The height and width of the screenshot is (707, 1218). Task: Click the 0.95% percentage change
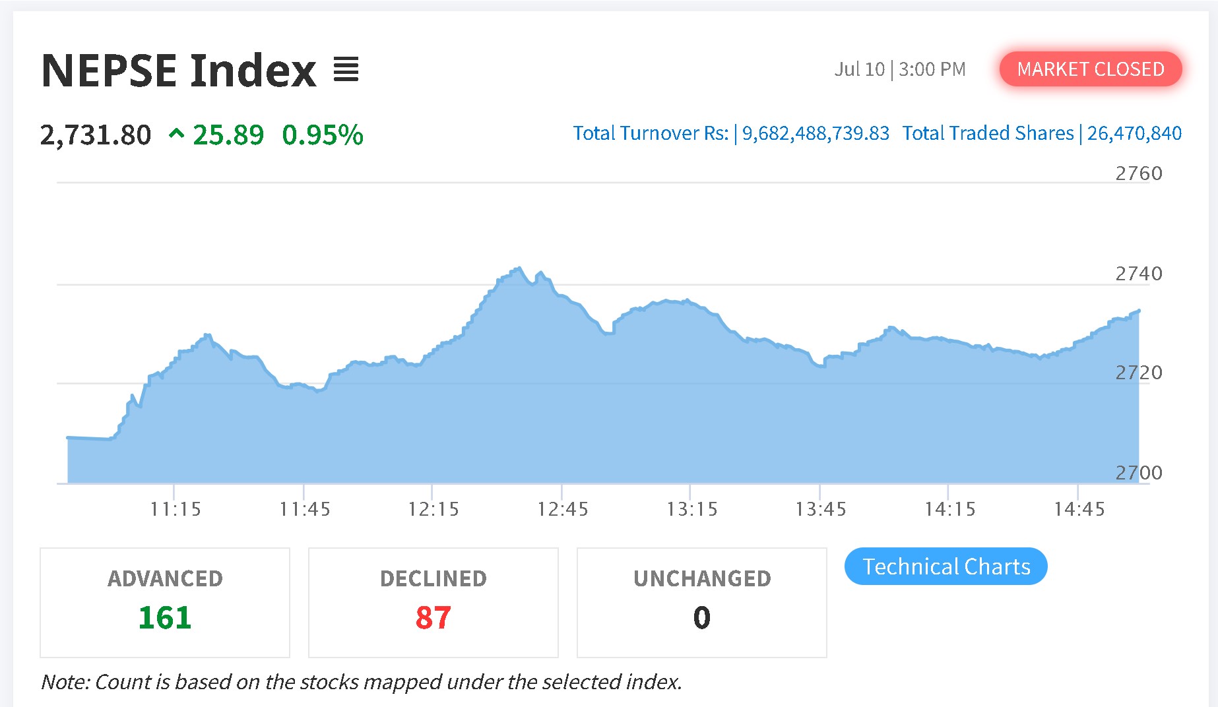click(x=323, y=135)
